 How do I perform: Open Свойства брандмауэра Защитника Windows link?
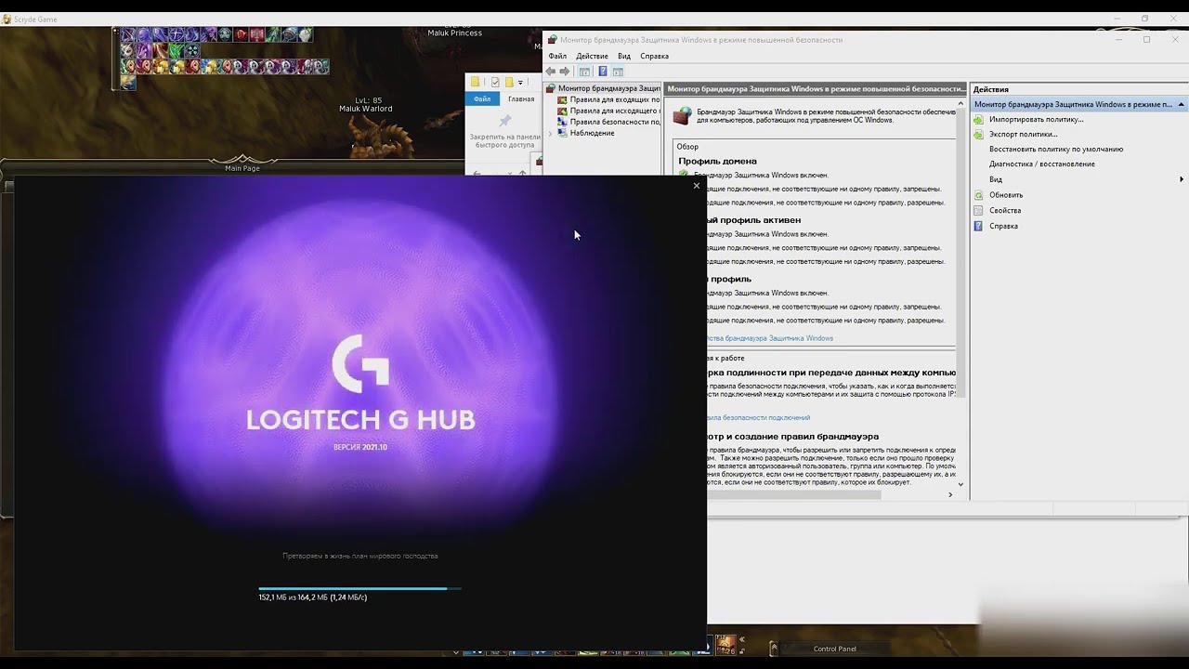click(770, 338)
